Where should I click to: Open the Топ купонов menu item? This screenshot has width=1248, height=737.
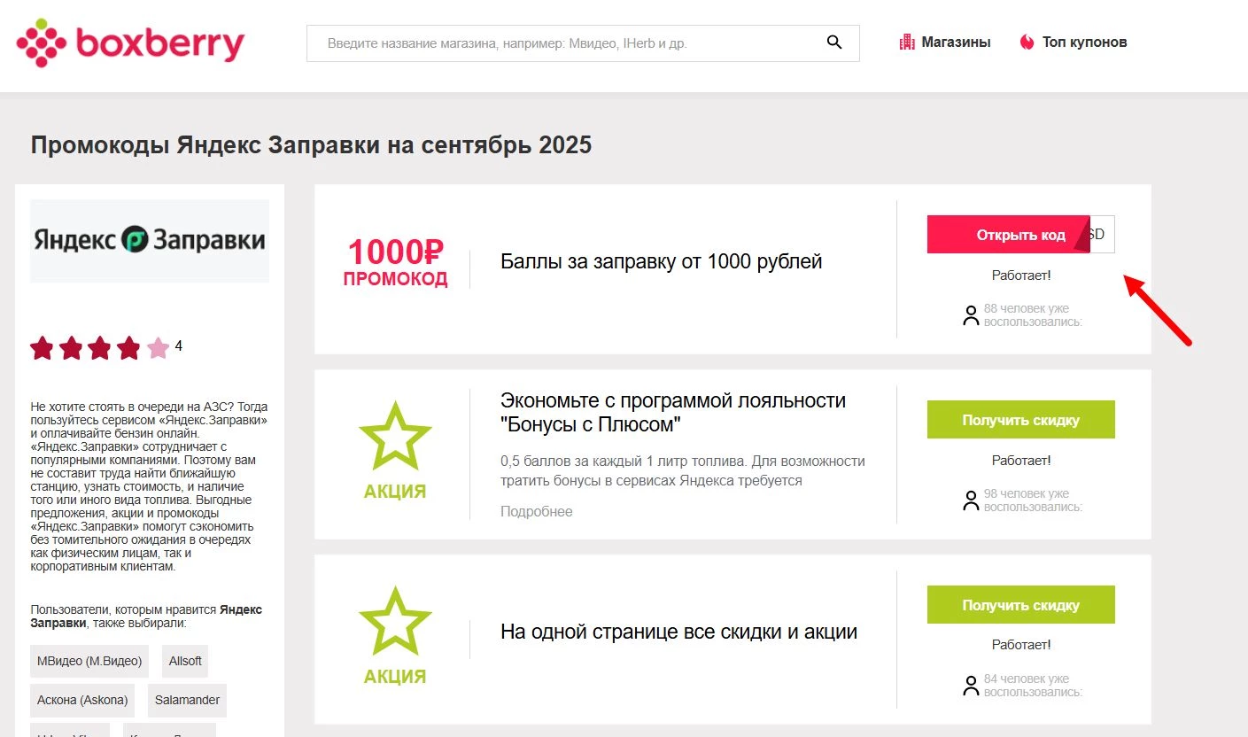[x=1084, y=41]
